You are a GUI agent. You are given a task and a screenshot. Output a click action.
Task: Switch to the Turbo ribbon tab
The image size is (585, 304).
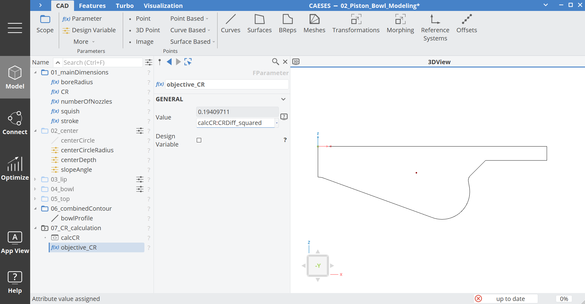pyautogui.click(x=125, y=5)
